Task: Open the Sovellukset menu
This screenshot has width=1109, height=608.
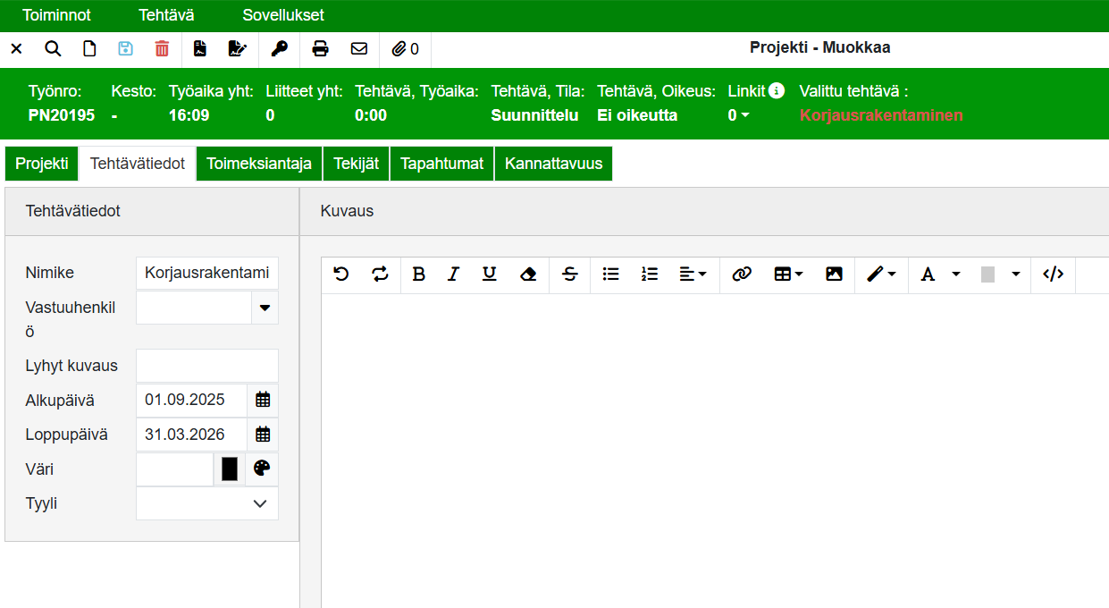Action: pos(283,15)
